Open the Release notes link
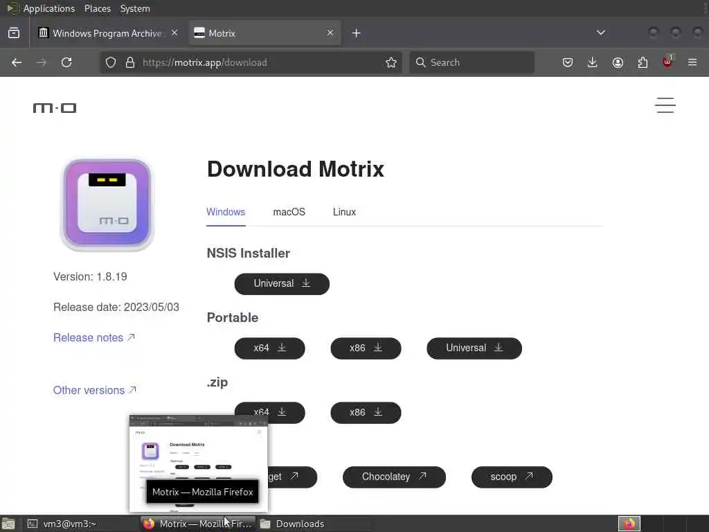Viewport: 709px width, 532px height. click(x=94, y=337)
